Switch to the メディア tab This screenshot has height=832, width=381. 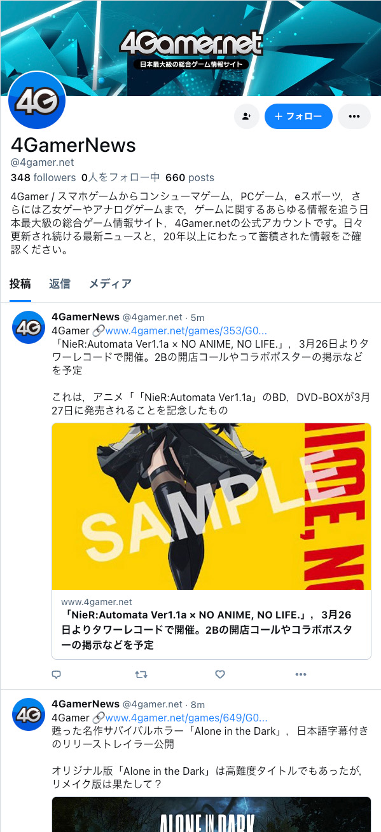click(x=110, y=284)
